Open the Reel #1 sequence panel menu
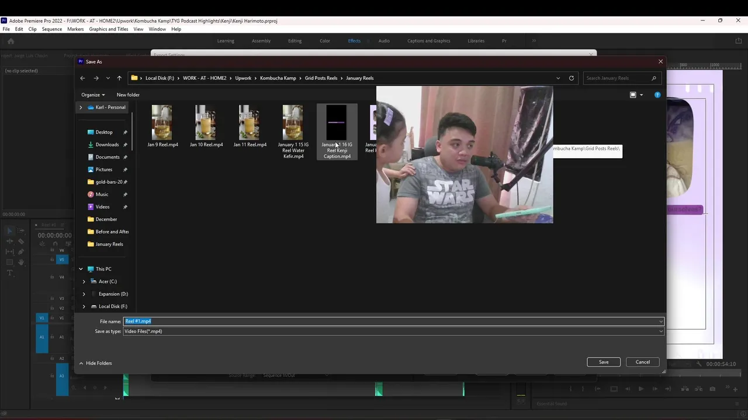 (62, 225)
